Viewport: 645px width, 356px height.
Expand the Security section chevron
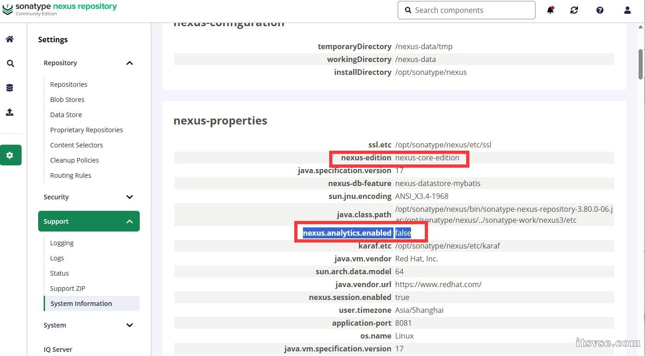[130, 197]
